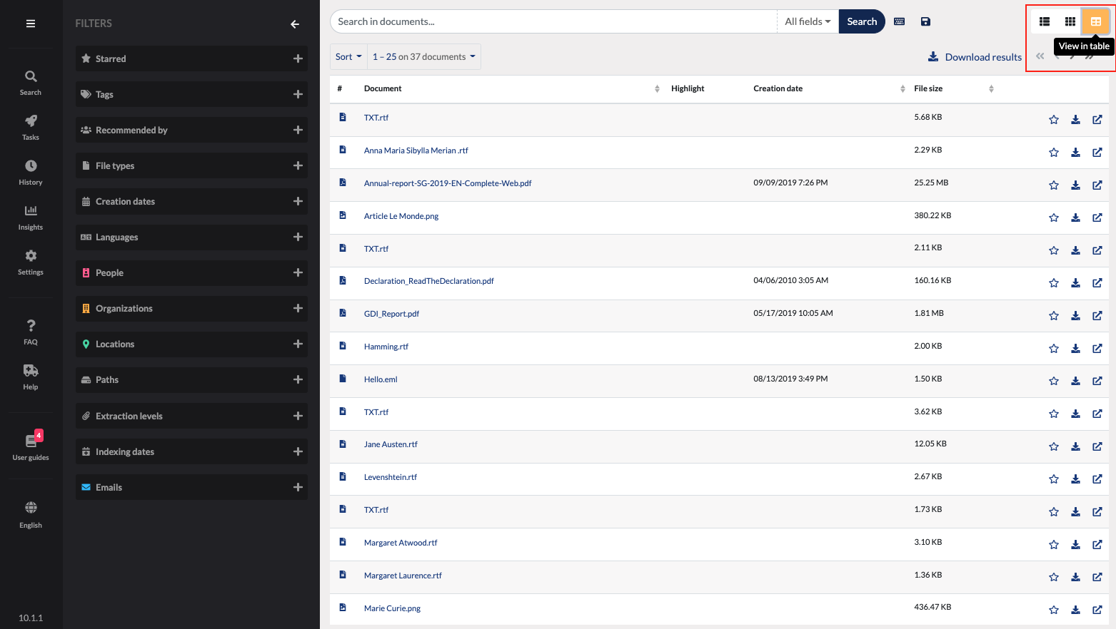Switch to list view
The image size is (1116, 629).
tap(1045, 21)
